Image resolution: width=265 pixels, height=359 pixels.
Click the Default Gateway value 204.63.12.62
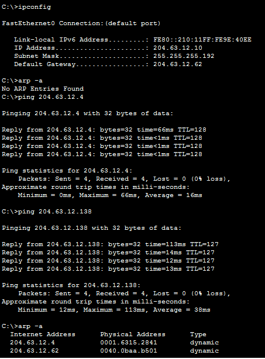coord(178,64)
